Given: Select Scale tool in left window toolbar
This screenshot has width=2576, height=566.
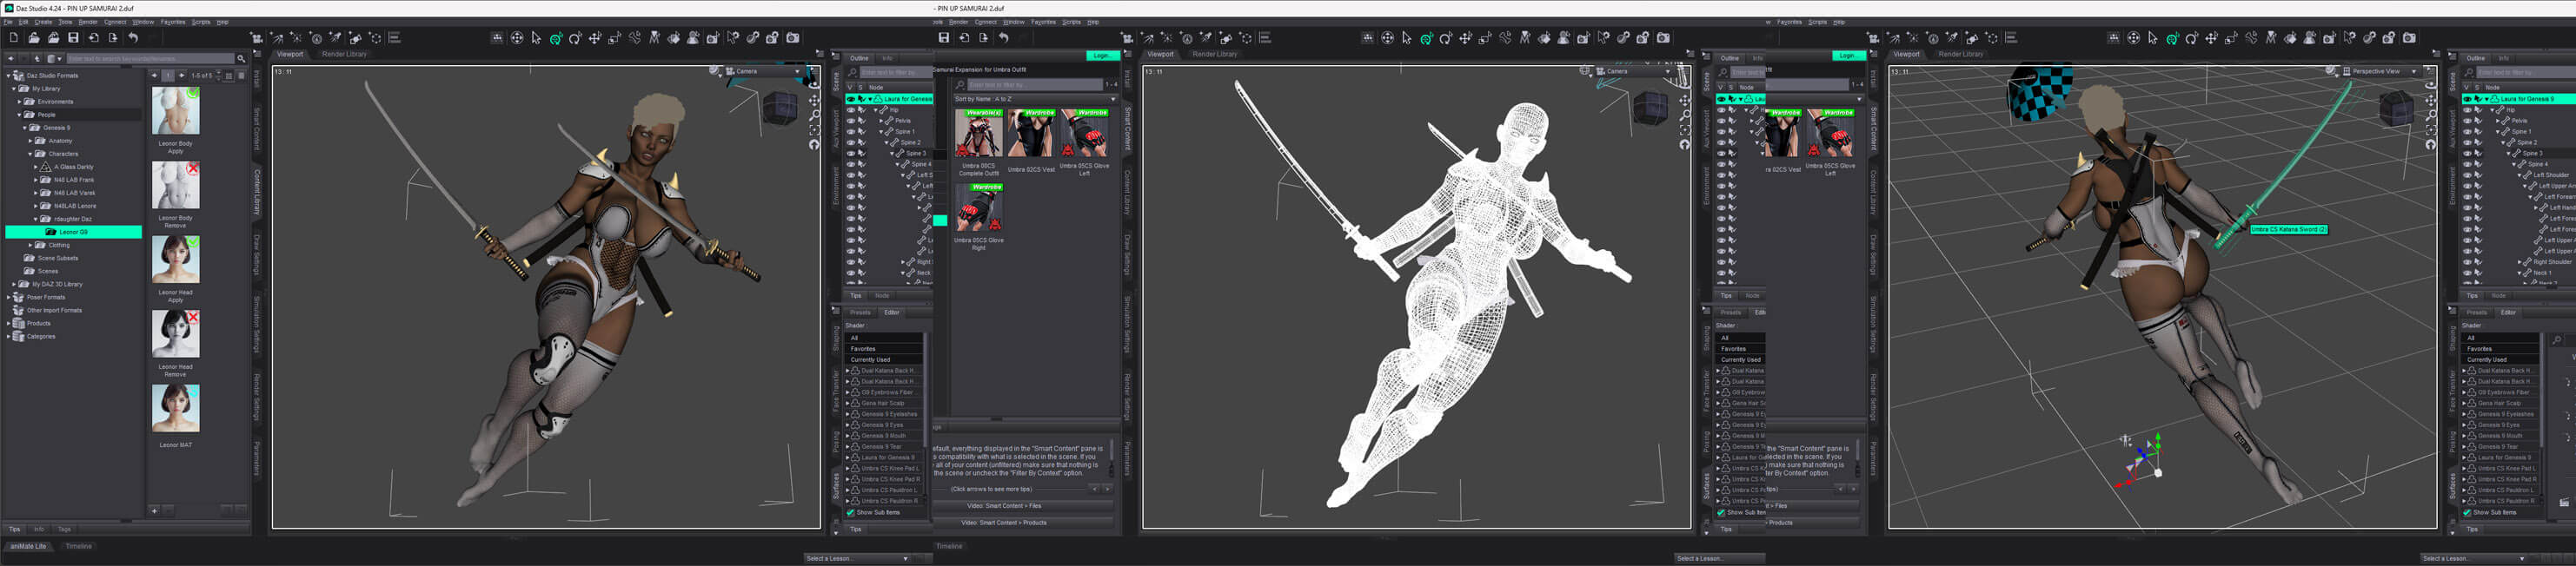Looking at the screenshot, I should [615, 38].
